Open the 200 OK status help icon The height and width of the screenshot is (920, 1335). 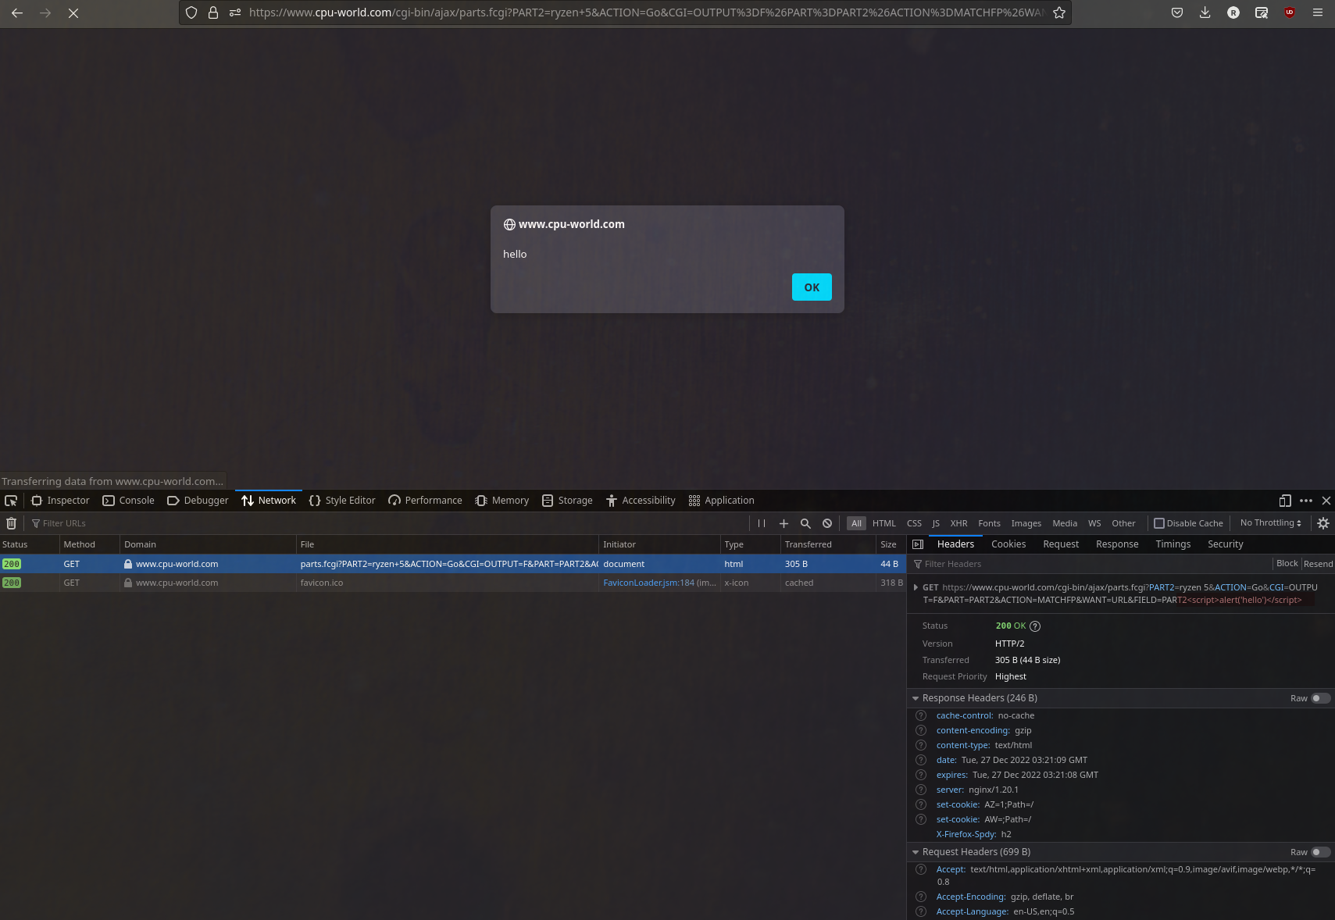(1035, 626)
